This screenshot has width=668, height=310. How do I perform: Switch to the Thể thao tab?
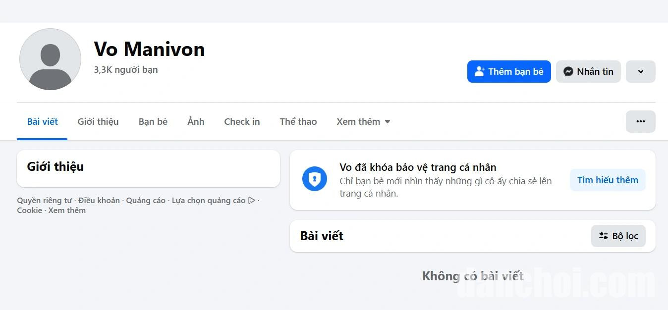(298, 122)
